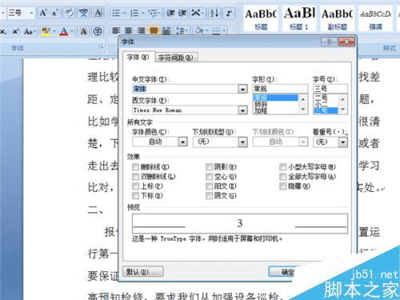
Task: Click the 字号 input field showing 三号
Action: click(330, 89)
